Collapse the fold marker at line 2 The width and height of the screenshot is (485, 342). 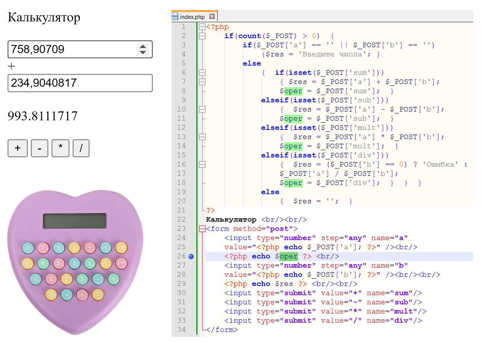pyautogui.click(x=202, y=36)
